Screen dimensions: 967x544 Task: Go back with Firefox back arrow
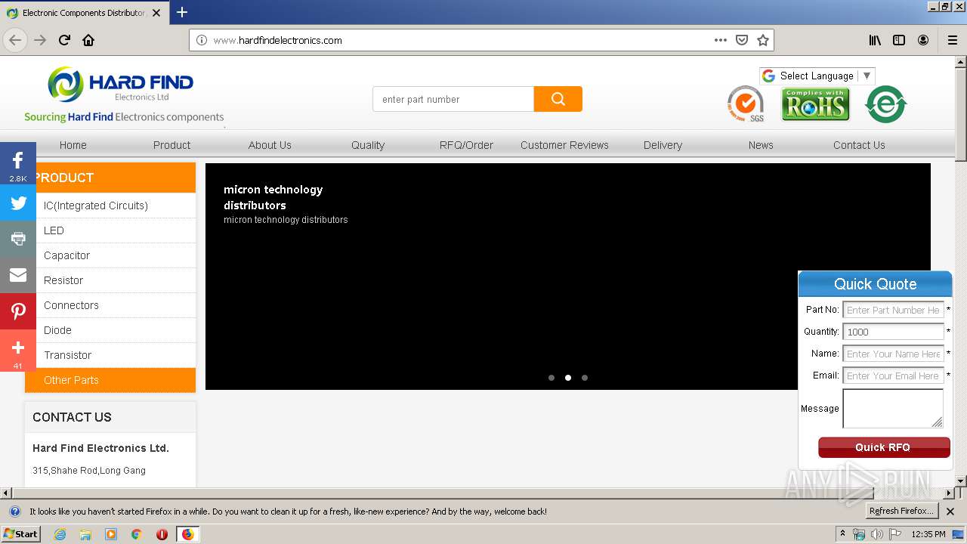(15, 40)
